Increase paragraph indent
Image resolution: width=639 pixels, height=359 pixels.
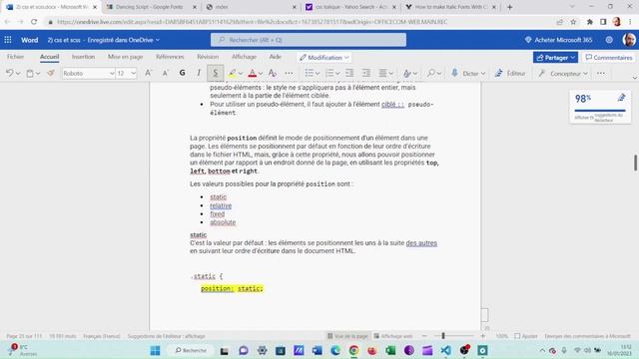366,73
